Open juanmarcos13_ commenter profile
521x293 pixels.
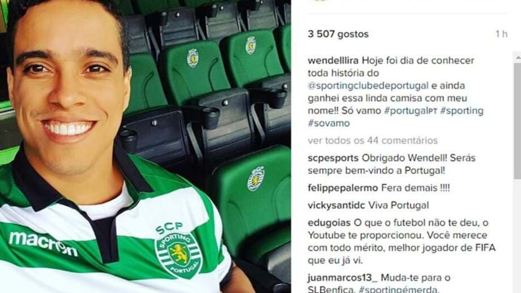(x=343, y=278)
